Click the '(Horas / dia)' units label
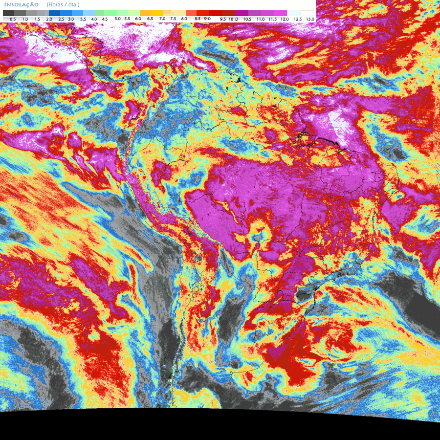This screenshot has width=440, height=440. [63, 5]
